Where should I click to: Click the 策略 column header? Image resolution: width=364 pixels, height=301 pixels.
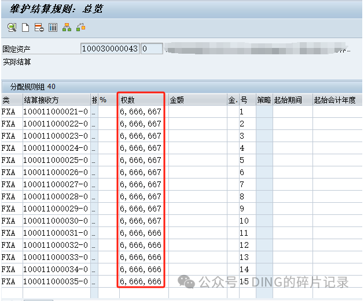coord(264,100)
